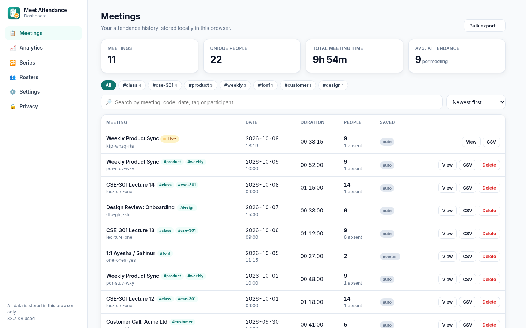Click the Privacy lock icon
Image resolution: width=526 pixels, height=328 pixels.
pos(13,106)
